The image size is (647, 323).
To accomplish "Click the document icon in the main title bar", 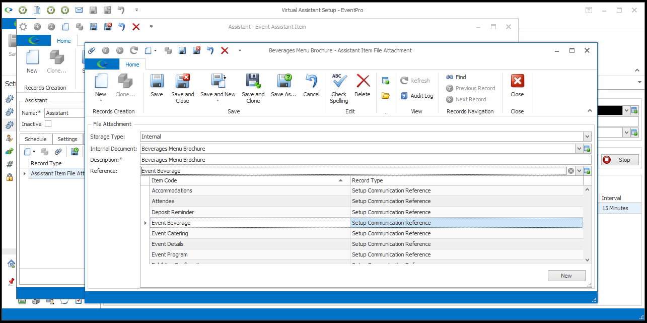I will pyautogui.click(x=37, y=10).
